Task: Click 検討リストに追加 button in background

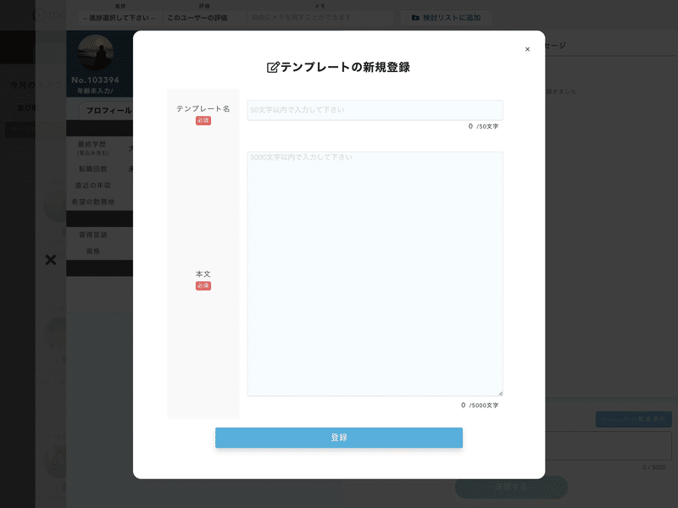Action: click(x=446, y=18)
